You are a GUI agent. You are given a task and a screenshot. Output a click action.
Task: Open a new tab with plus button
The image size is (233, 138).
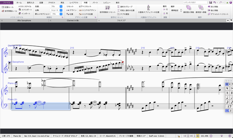coord(228,20)
